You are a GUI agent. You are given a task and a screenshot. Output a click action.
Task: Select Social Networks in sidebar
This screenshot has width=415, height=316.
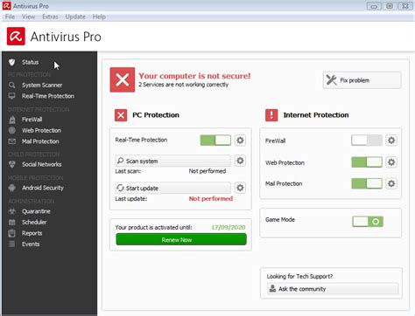(x=42, y=164)
